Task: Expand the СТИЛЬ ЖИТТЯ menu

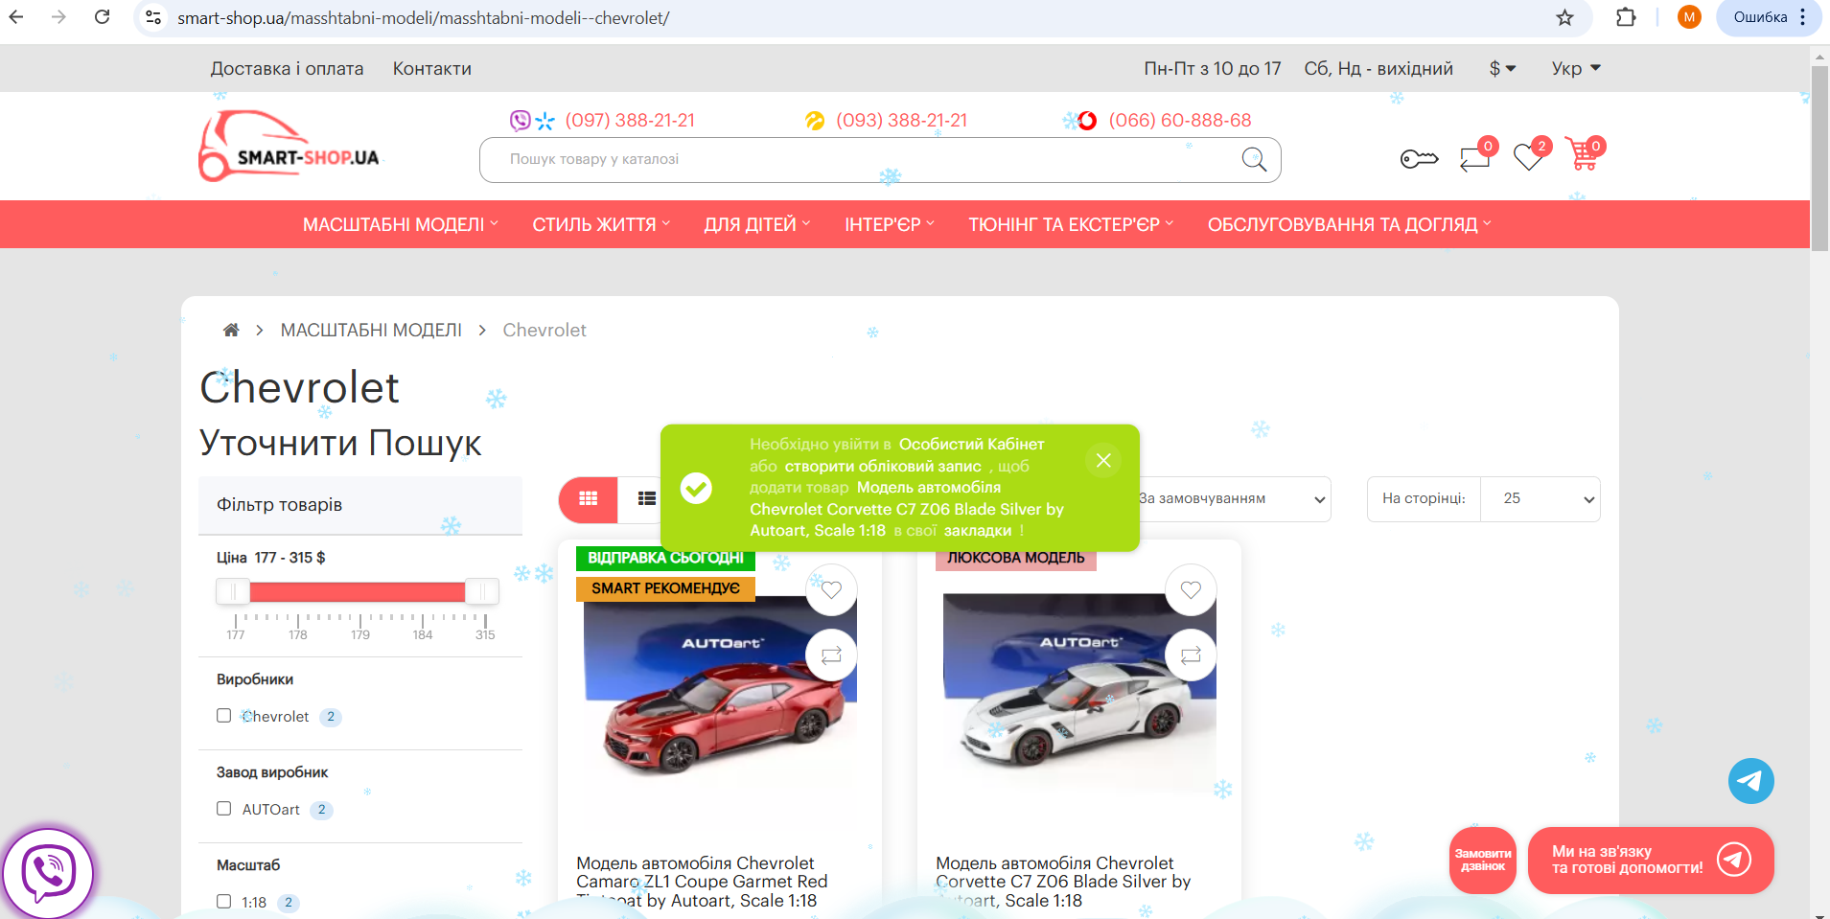Action: pos(601,224)
